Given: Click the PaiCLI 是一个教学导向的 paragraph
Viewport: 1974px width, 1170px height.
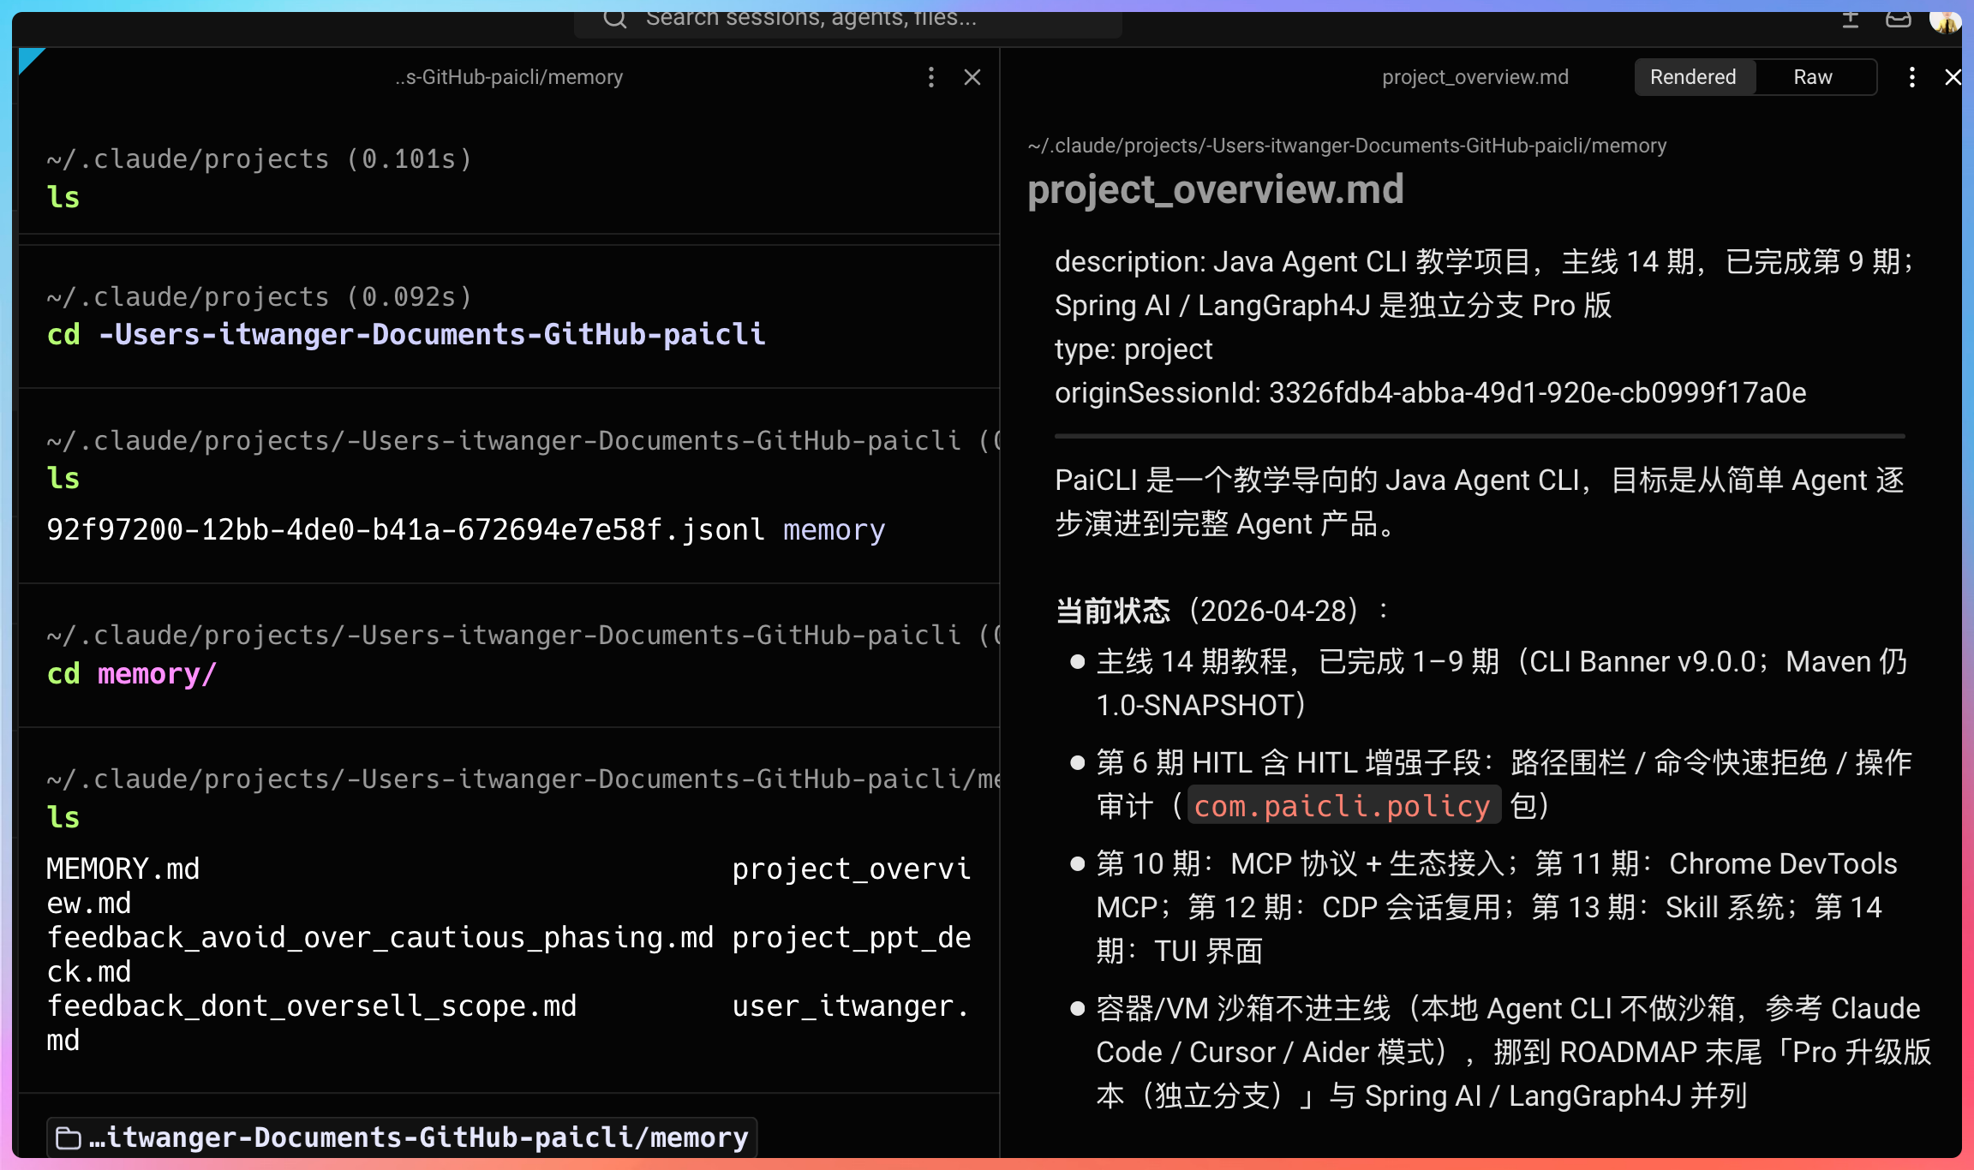Looking at the screenshot, I should tap(1480, 502).
